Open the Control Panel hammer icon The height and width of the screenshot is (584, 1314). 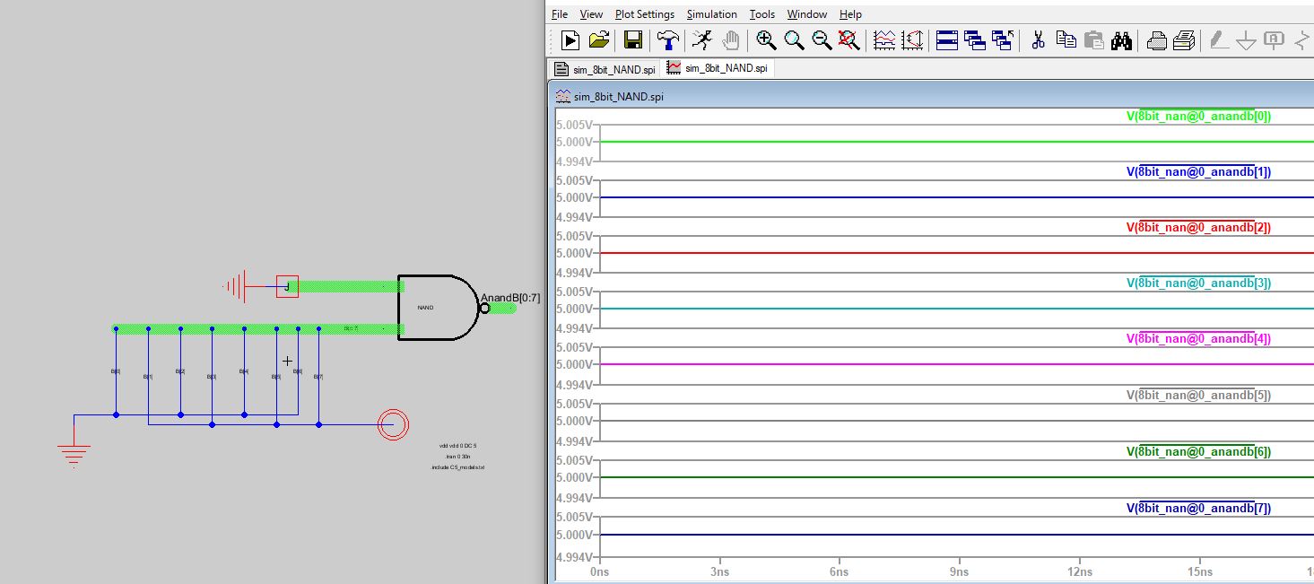[668, 39]
